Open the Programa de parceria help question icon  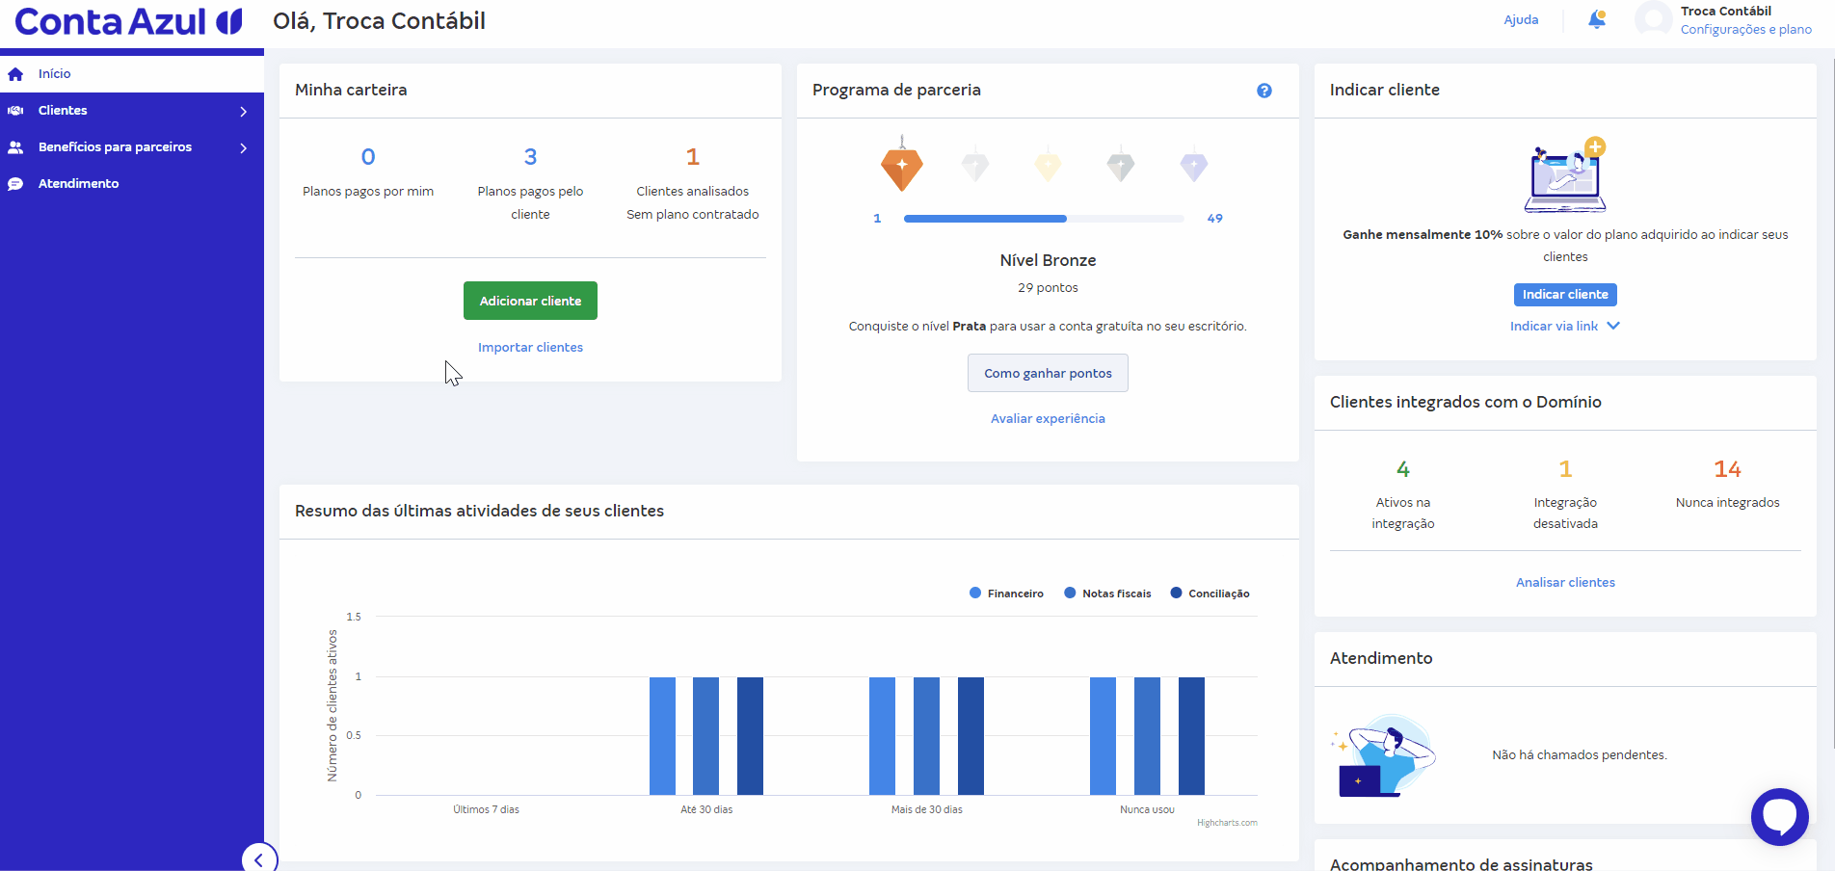[1264, 91]
